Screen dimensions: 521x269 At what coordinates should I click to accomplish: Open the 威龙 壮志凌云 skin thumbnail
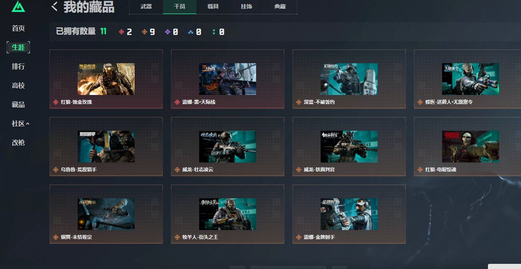[227, 147]
